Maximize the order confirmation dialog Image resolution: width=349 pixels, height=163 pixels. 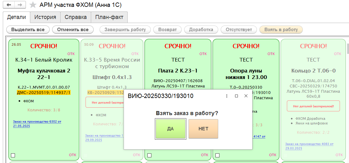(x=236, y=96)
